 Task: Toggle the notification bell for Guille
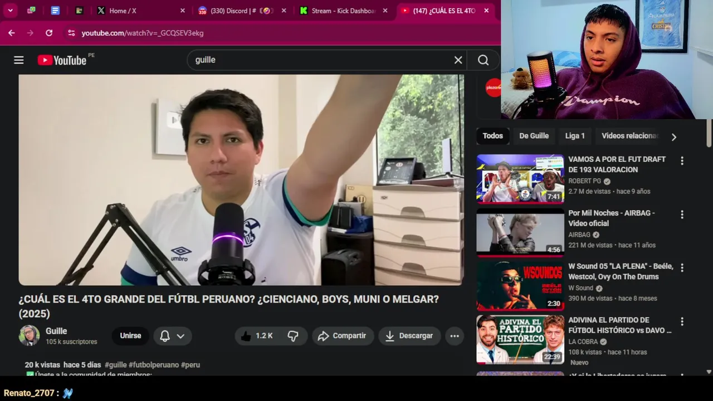[165, 336]
